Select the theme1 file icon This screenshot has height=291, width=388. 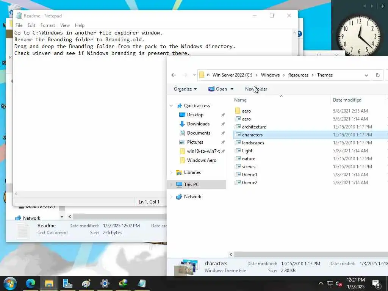238,174
